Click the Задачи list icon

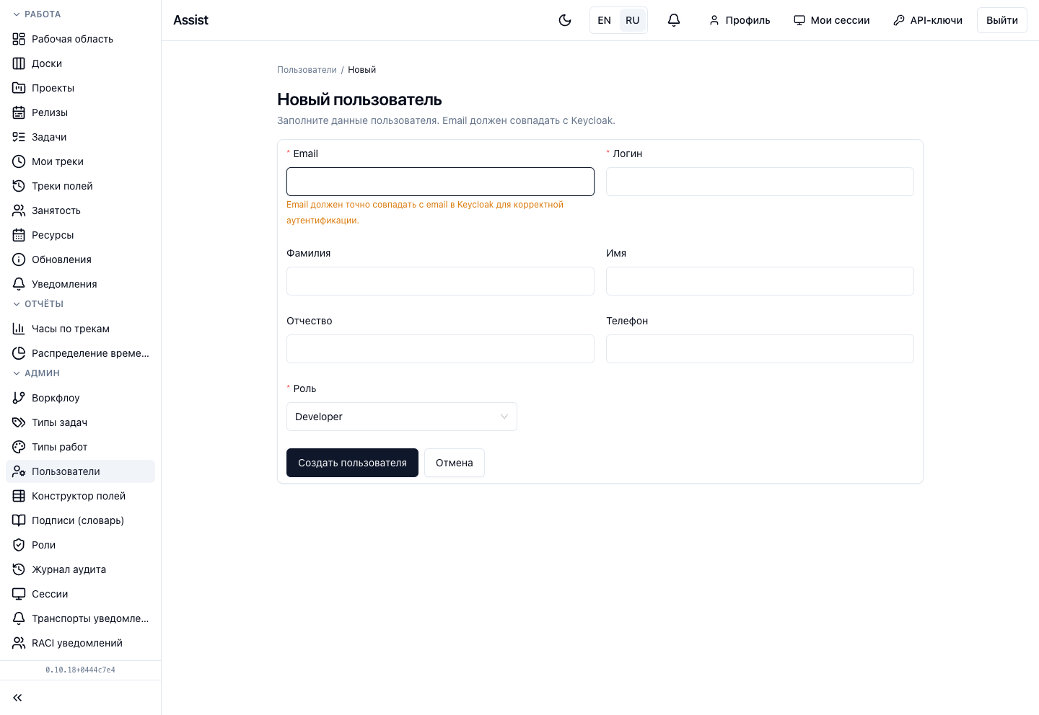click(x=19, y=137)
